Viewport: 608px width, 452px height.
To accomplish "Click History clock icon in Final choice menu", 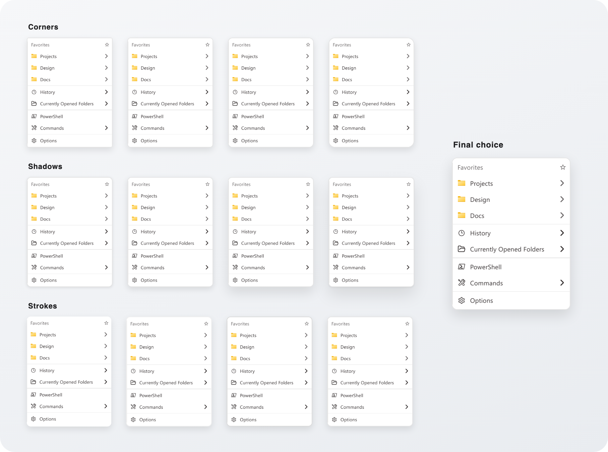I will click(x=462, y=233).
